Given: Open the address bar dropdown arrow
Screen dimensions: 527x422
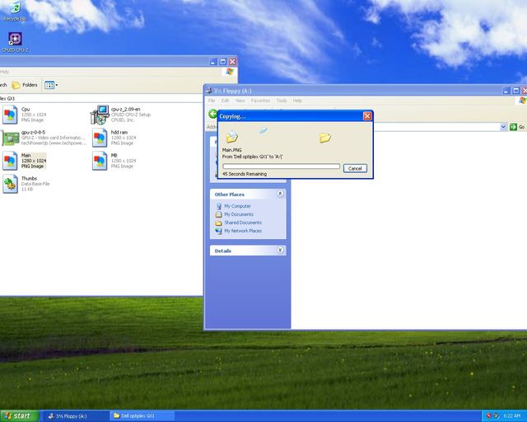Looking at the screenshot, I should coord(503,127).
